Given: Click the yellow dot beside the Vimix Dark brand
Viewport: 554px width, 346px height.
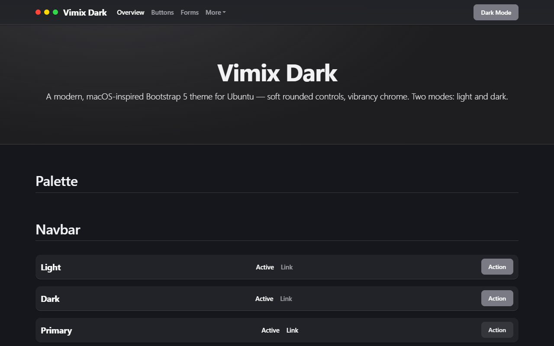Looking at the screenshot, I should coord(47,12).
